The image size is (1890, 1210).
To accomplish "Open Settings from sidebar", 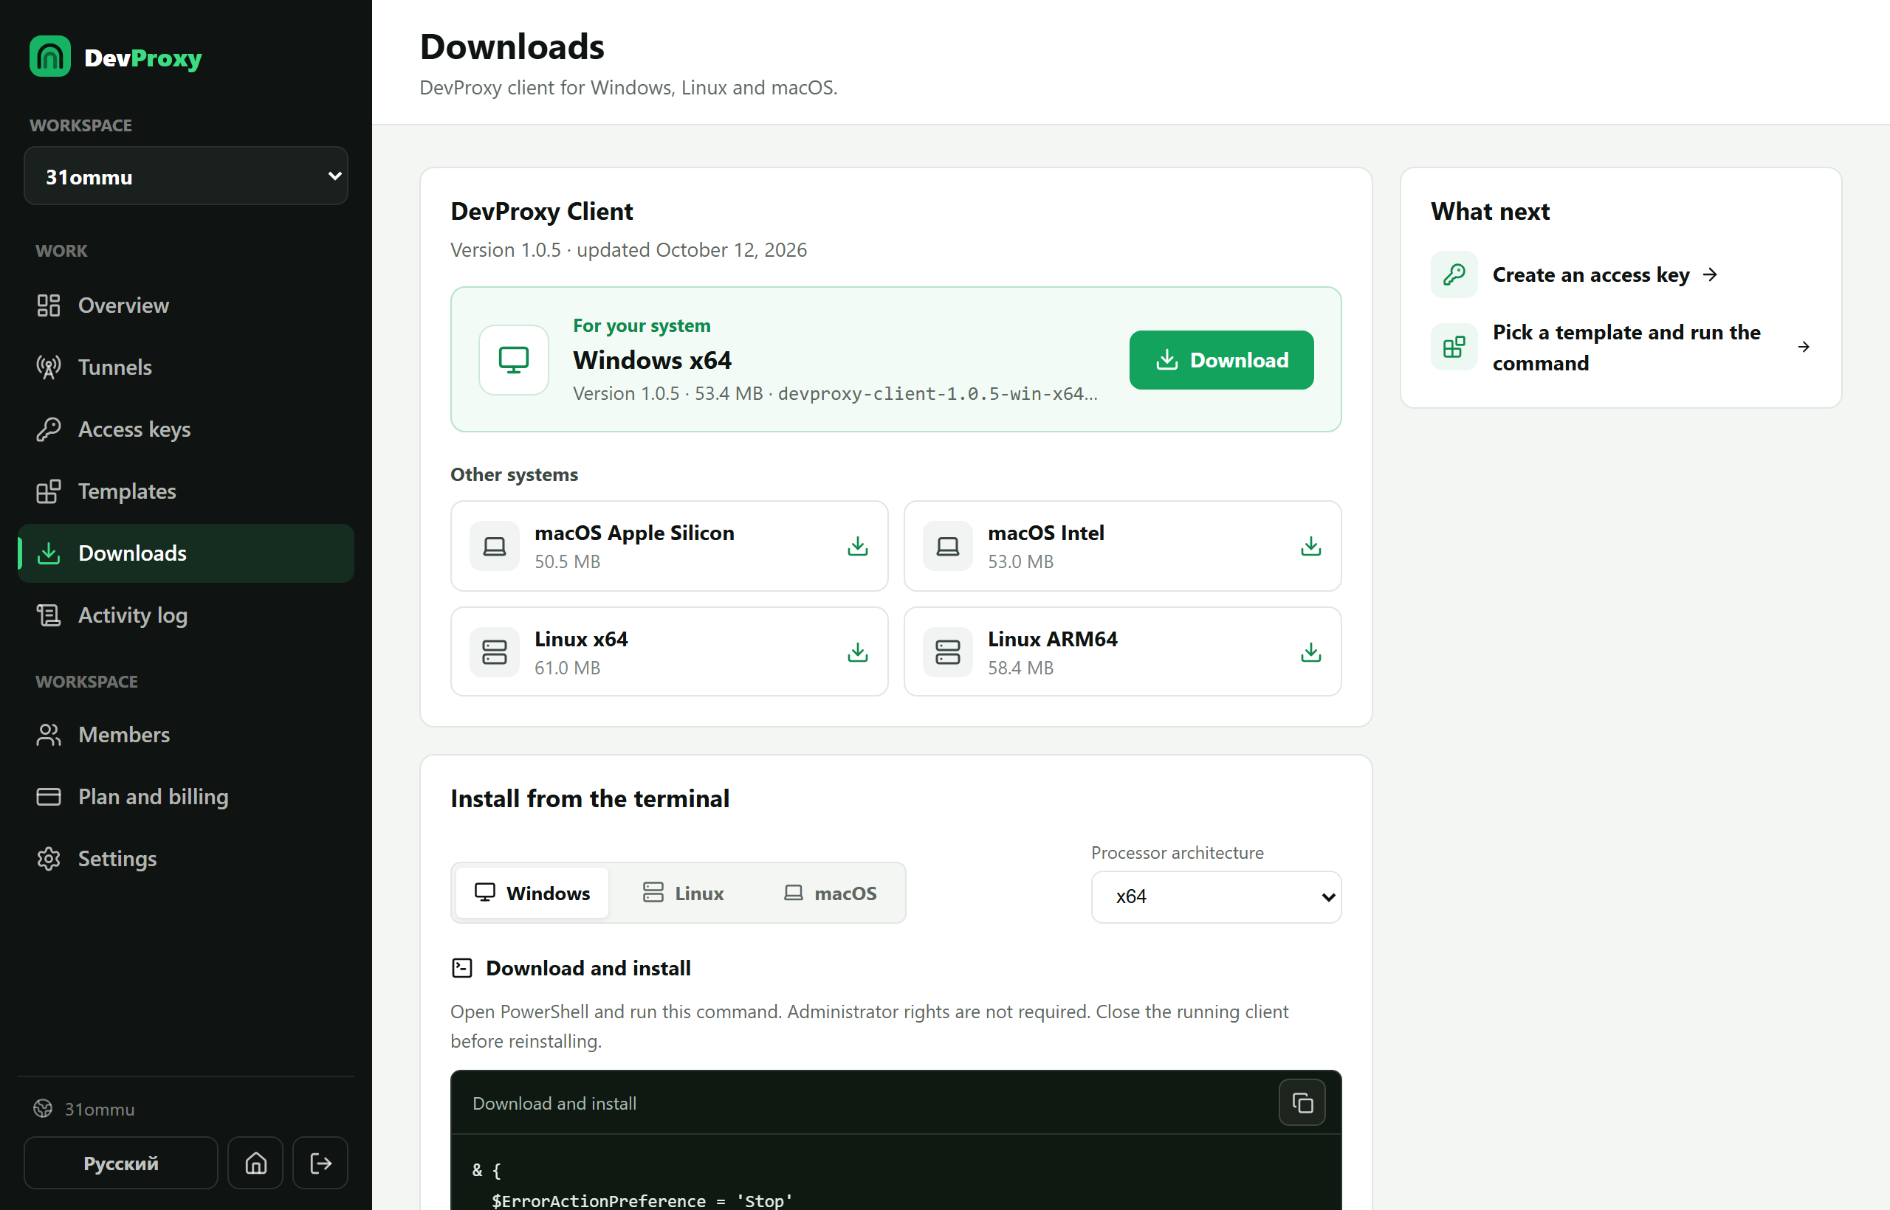I will tap(185, 859).
